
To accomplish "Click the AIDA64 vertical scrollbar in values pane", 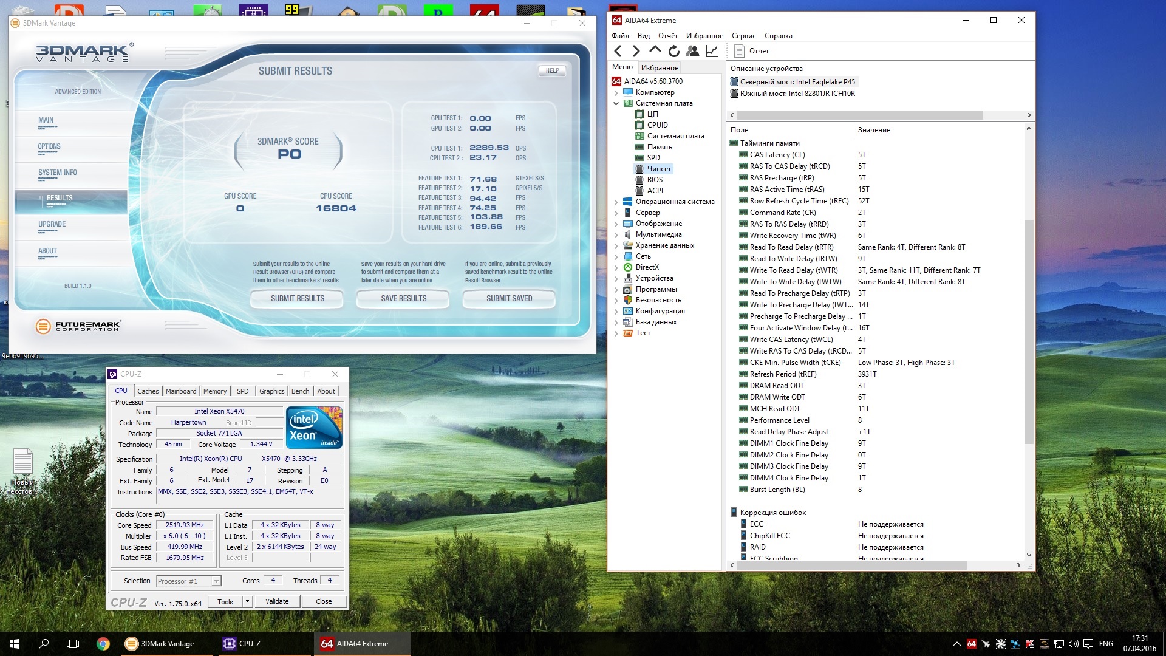I will click(x=1028, y=331).
